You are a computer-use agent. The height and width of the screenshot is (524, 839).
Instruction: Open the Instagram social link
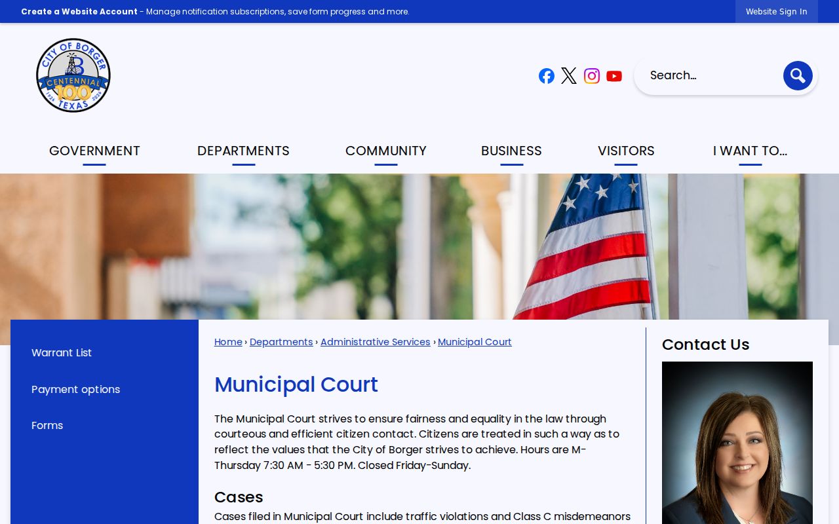point(592,76)
